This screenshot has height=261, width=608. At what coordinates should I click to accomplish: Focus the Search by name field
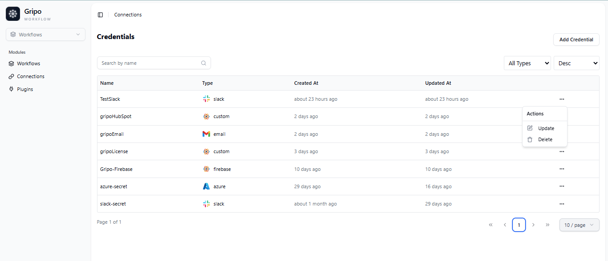(149, 63)
